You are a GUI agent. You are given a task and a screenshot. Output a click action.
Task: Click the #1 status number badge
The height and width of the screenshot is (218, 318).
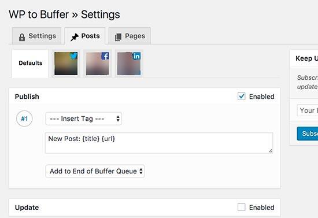click(x=24, y=119)
